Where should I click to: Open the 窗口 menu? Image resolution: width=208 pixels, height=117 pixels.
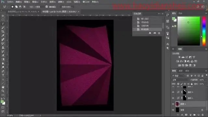pos(86,2)
